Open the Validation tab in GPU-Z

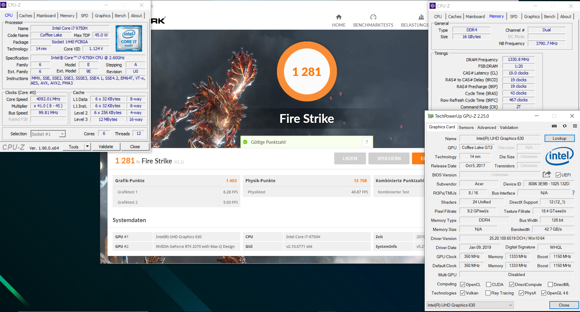(509, 127)
